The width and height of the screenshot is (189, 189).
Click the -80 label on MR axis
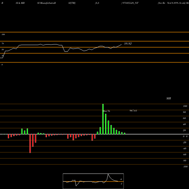(184, 161)
